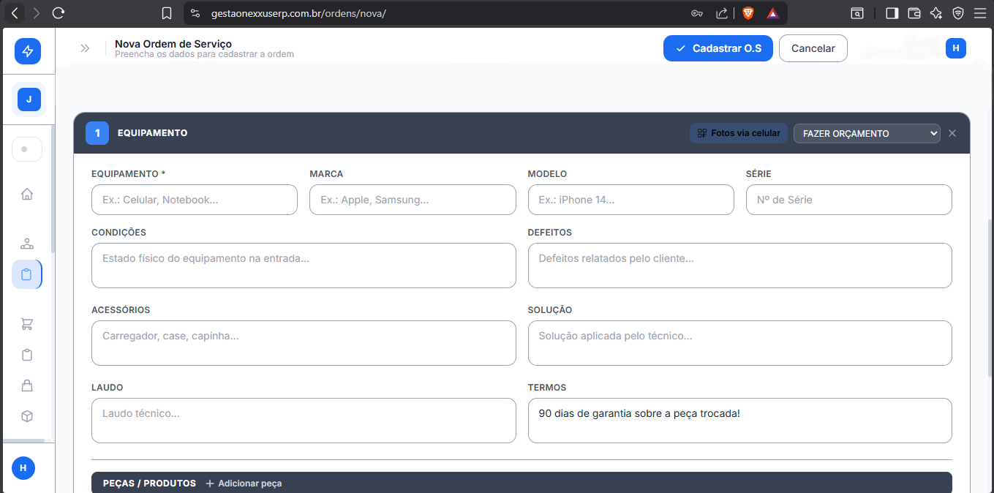Click Cadastrar O.S button
Screen dimensions: 994x493
pos(718,48)
